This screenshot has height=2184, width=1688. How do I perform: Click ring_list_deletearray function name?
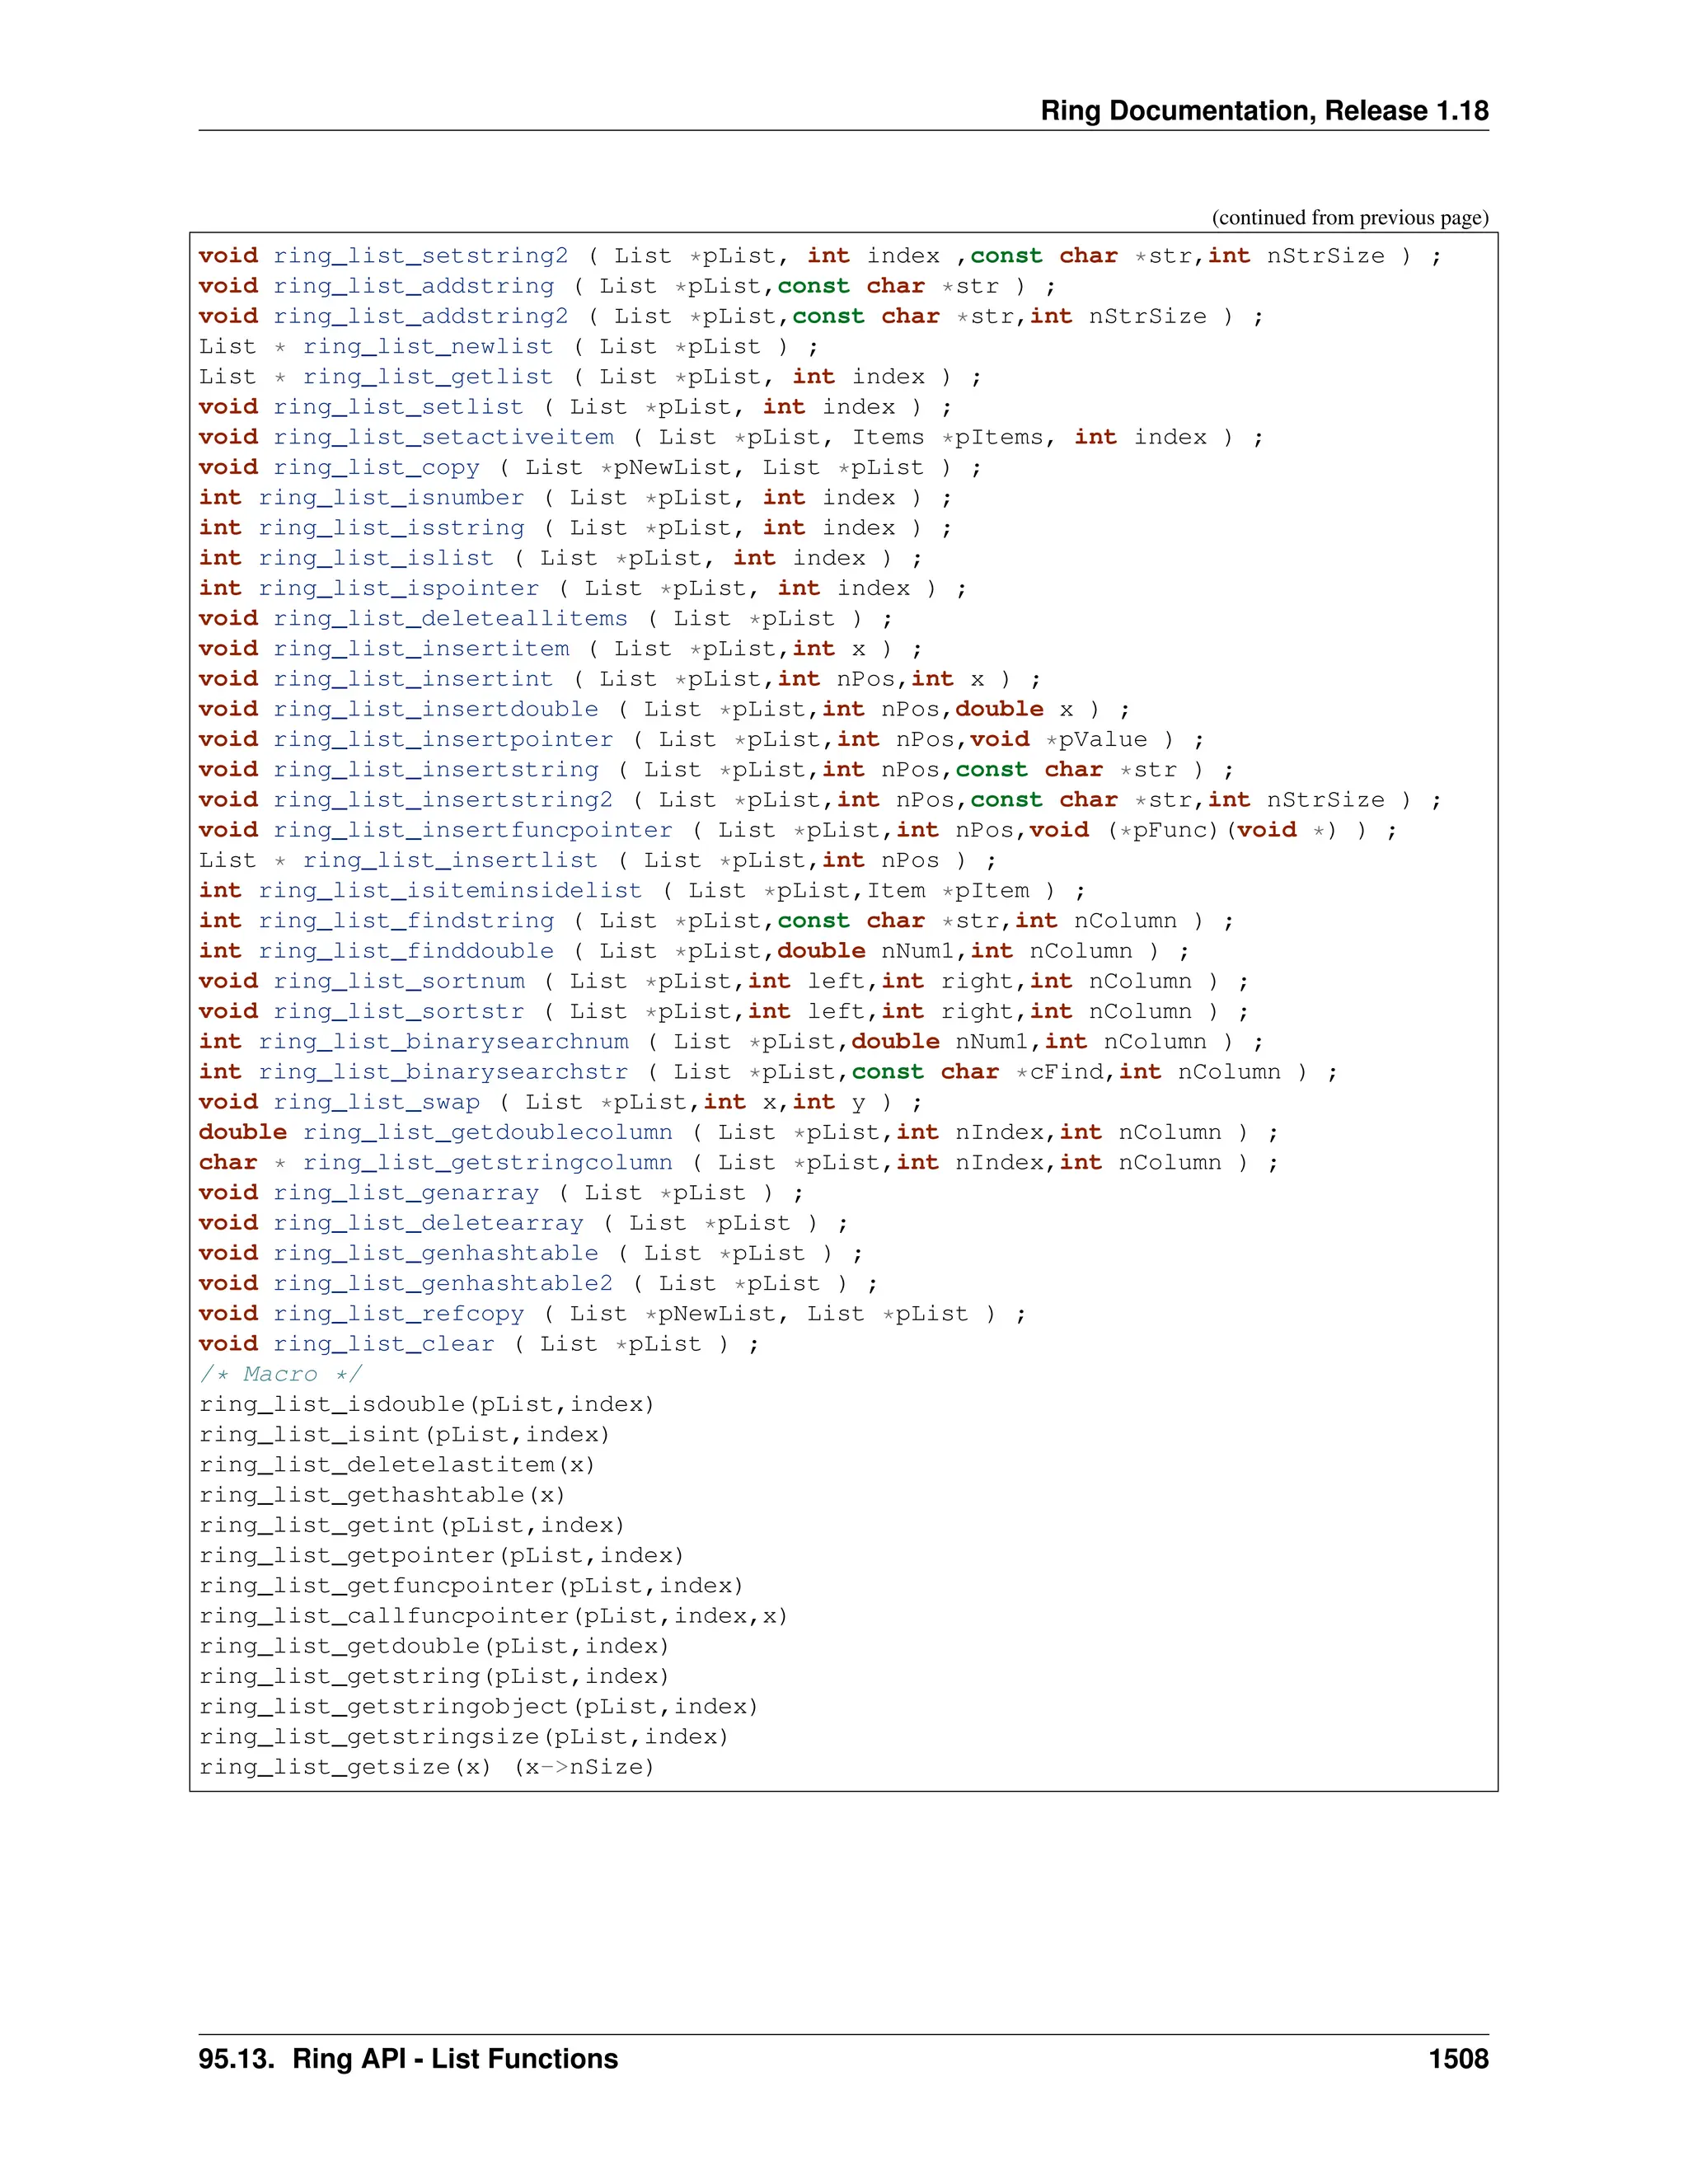coord(429,1223)
